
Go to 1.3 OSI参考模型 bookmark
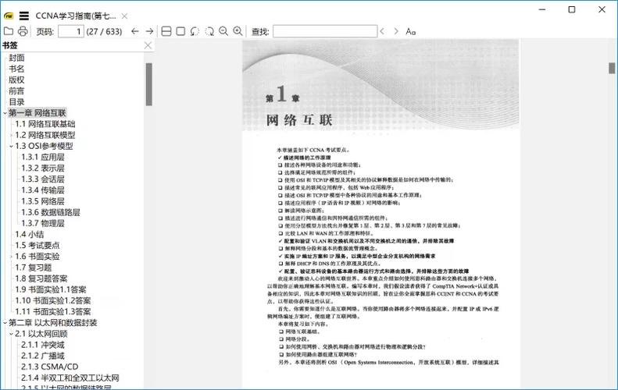pos(44,146)
